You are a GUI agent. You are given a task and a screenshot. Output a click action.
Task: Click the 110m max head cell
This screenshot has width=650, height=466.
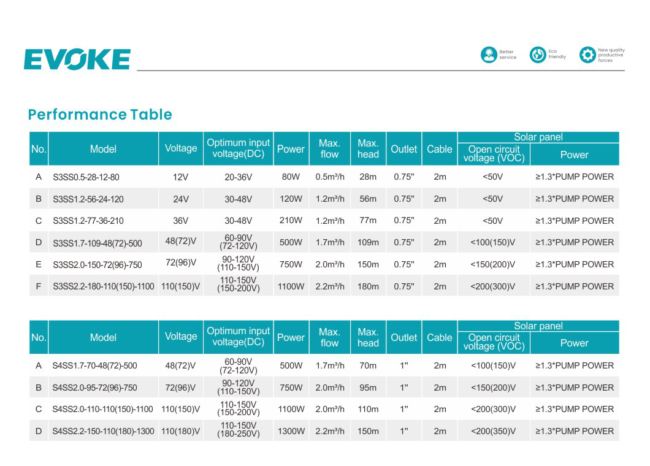pyautogui.click(x=368, y=409)
